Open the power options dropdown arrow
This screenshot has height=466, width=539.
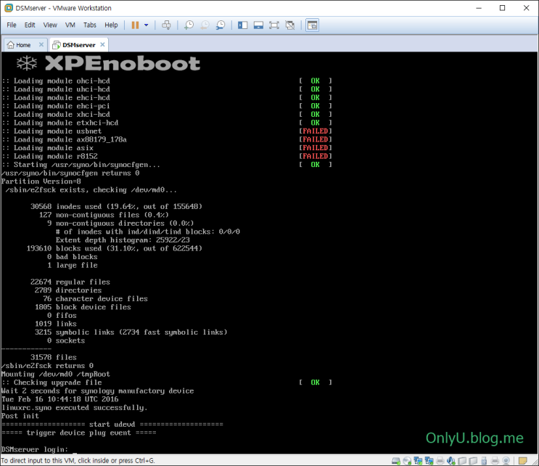(146, 25)
